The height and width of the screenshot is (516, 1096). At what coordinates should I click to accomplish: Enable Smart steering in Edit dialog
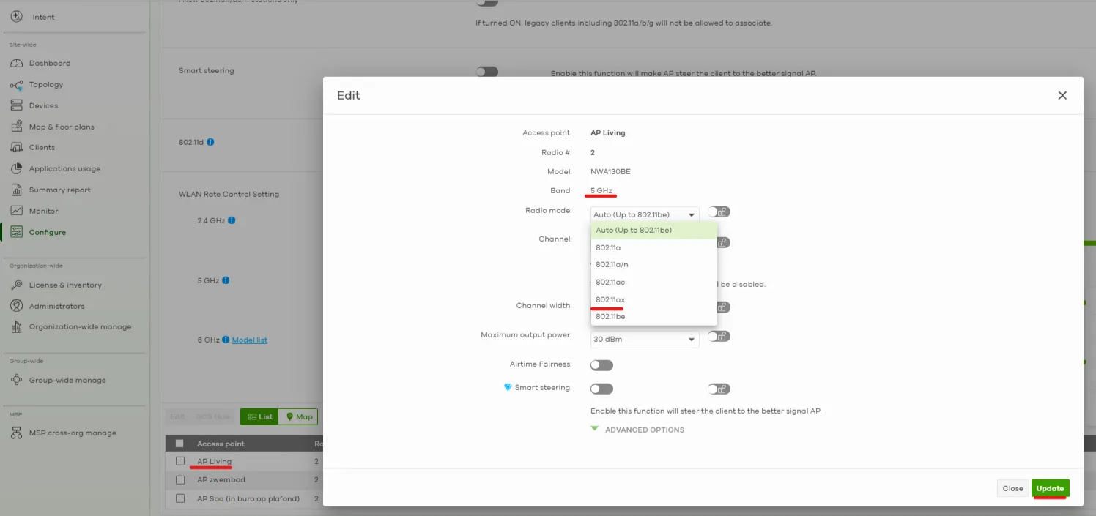(601, 389)
